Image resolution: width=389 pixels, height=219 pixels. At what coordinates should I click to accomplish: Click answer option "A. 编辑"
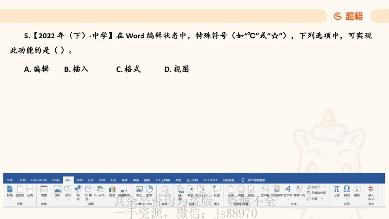pos(36,69)
